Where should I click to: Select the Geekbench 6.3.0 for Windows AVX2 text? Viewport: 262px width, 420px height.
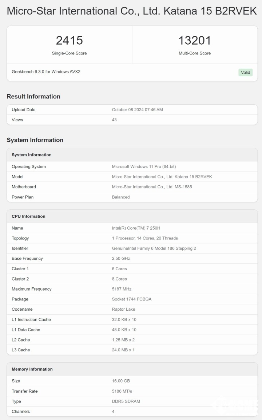tap(46, 72)
